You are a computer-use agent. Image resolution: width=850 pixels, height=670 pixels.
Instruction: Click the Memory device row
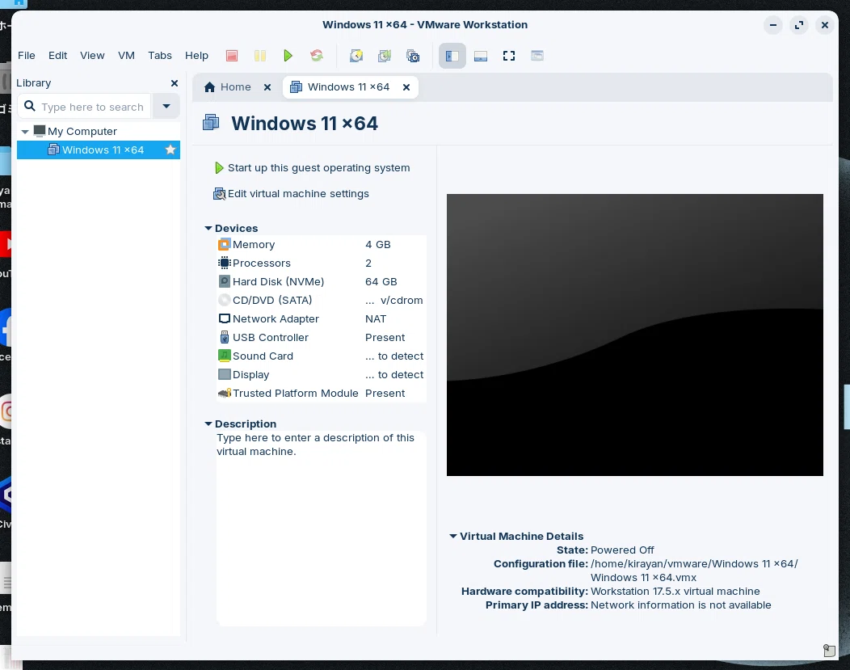click(321, 244)
